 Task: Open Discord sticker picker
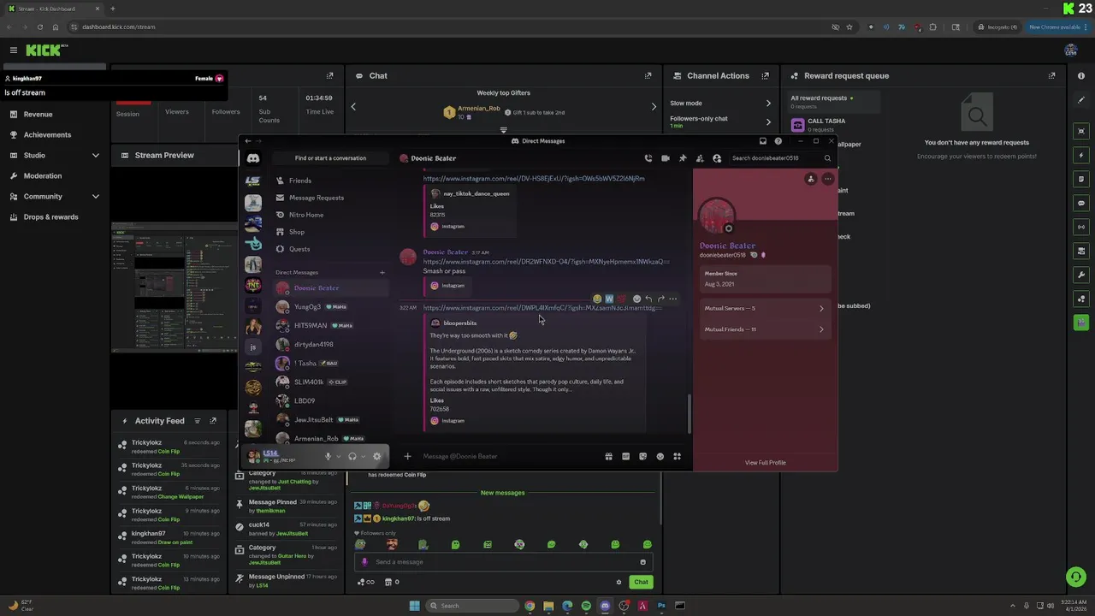(x=643, y=456)
